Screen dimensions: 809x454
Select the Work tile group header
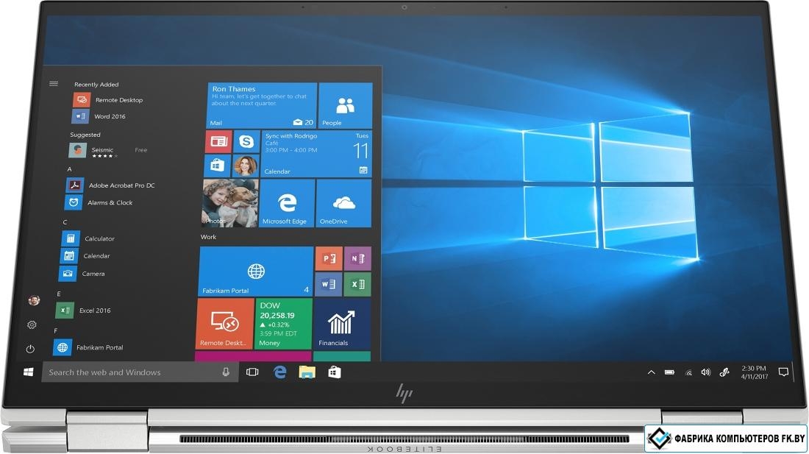coord(208,237)
